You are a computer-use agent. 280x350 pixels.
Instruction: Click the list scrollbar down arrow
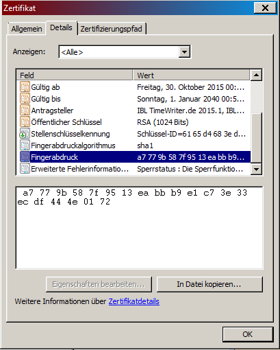(x=256, y=170)
